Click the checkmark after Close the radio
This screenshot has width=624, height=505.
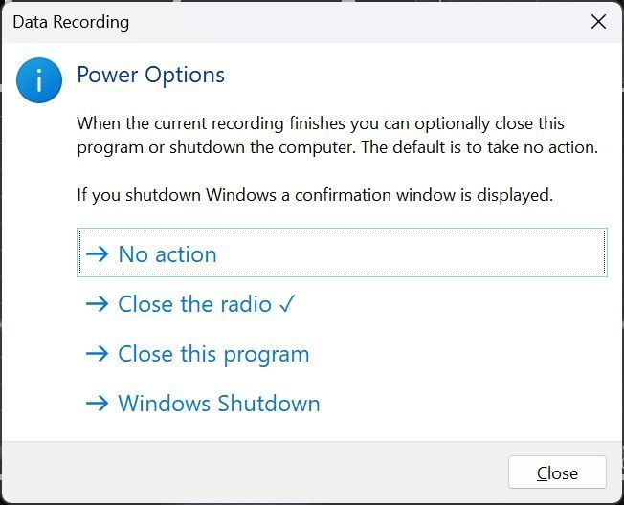tap(287, 304)
